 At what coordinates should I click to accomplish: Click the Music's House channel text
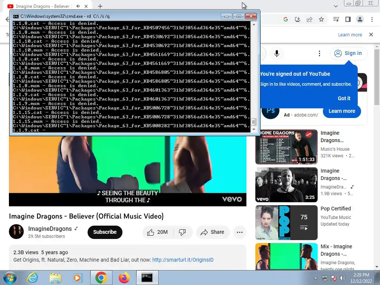tap(335, 149)
